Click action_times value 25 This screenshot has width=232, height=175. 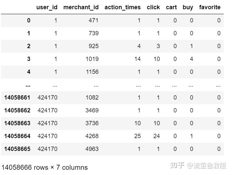point(137,136)
